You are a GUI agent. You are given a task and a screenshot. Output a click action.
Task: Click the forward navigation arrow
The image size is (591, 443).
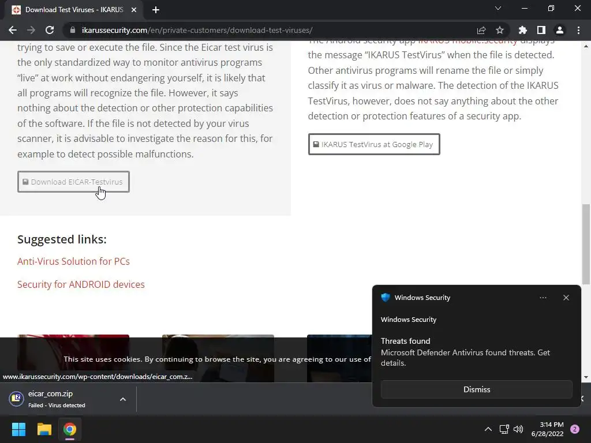(31, 30)
